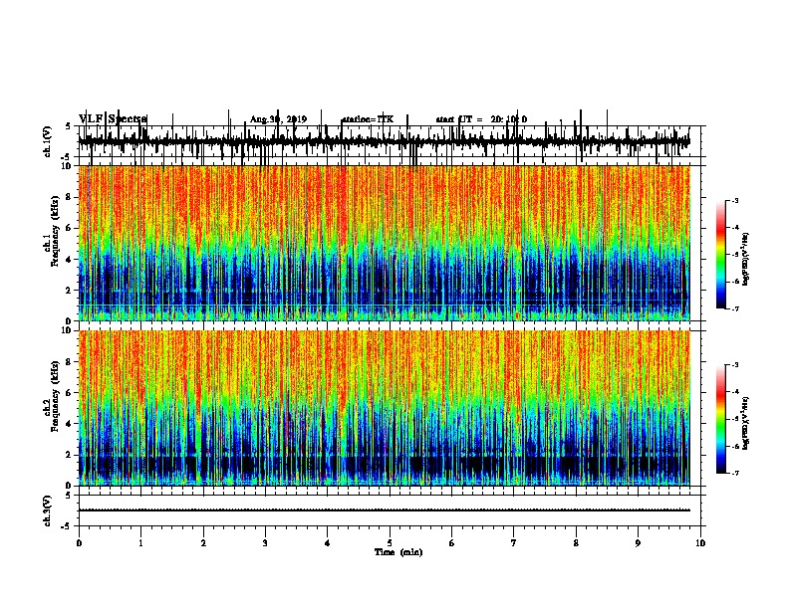789x609 pixels.
Task: Click the time axis tick label "7"
Action: pos(514,543)
